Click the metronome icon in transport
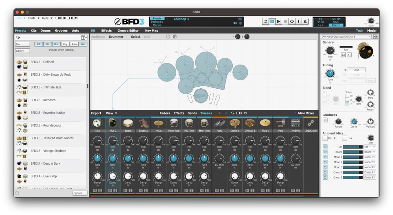 coord(306,21)
